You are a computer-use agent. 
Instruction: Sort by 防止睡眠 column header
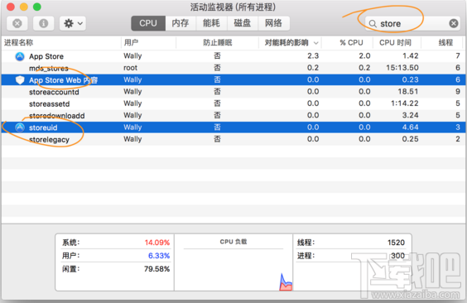click(x=218, y=42)
